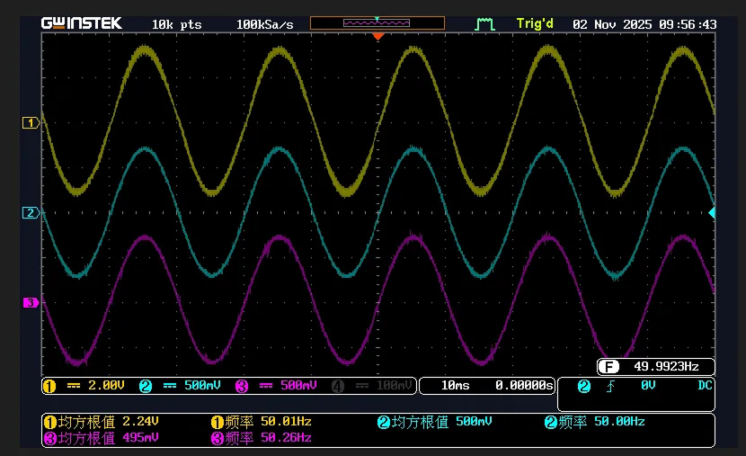The height and width of the screenshot is (456, 746).
Task: Click channel 2 scale value 500mV
Action: point(202,386)
